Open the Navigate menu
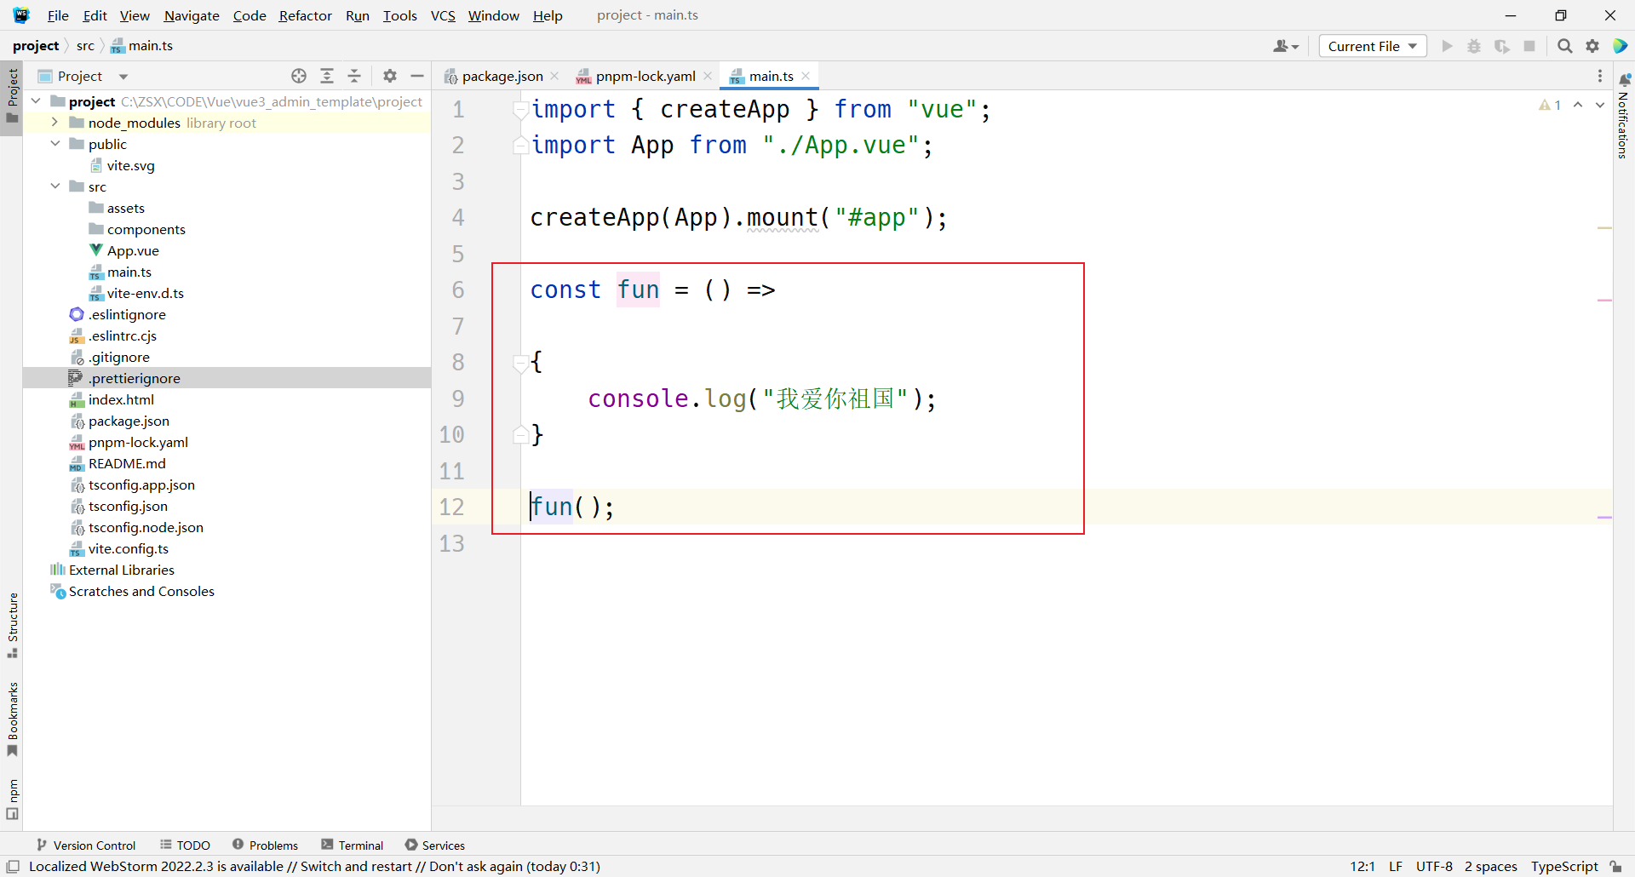This screenshot has height=877, width=1635. [192, 15]
